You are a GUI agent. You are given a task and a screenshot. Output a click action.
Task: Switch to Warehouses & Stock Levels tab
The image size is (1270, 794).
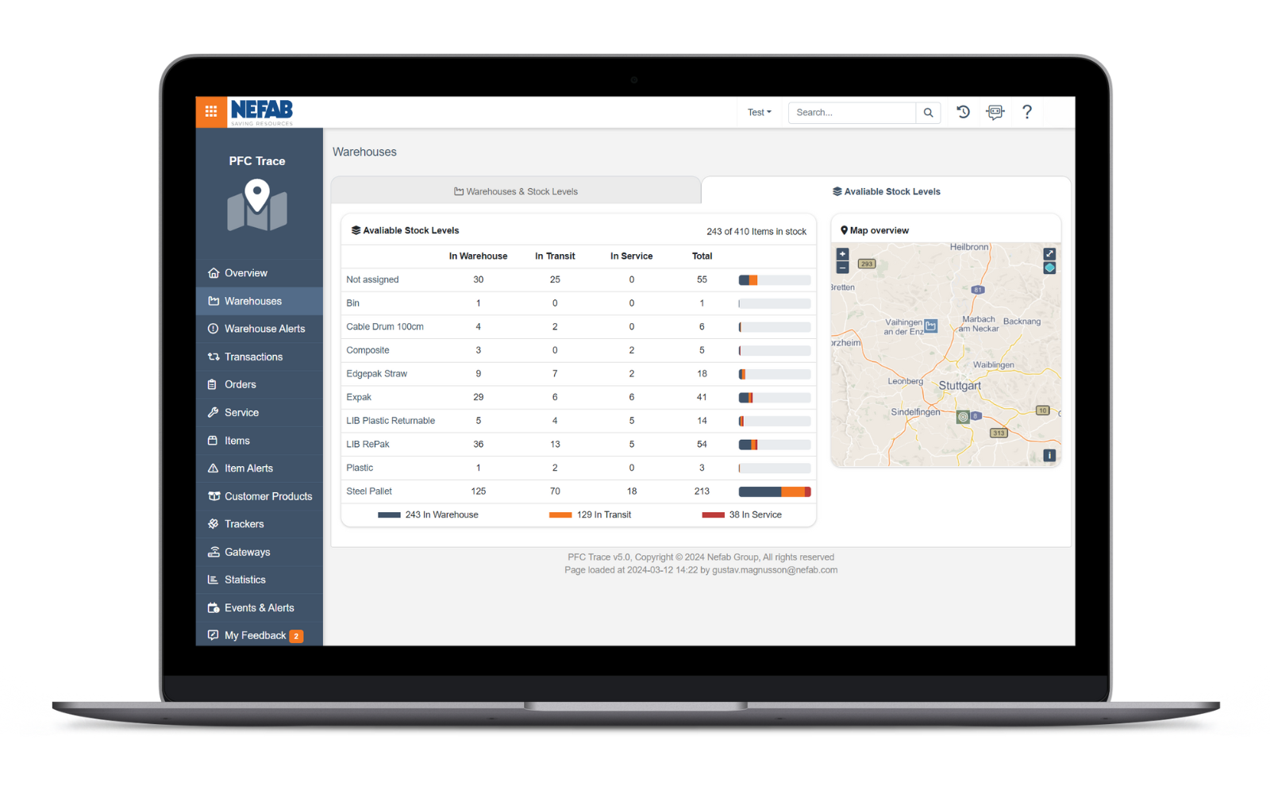[516, 191]
